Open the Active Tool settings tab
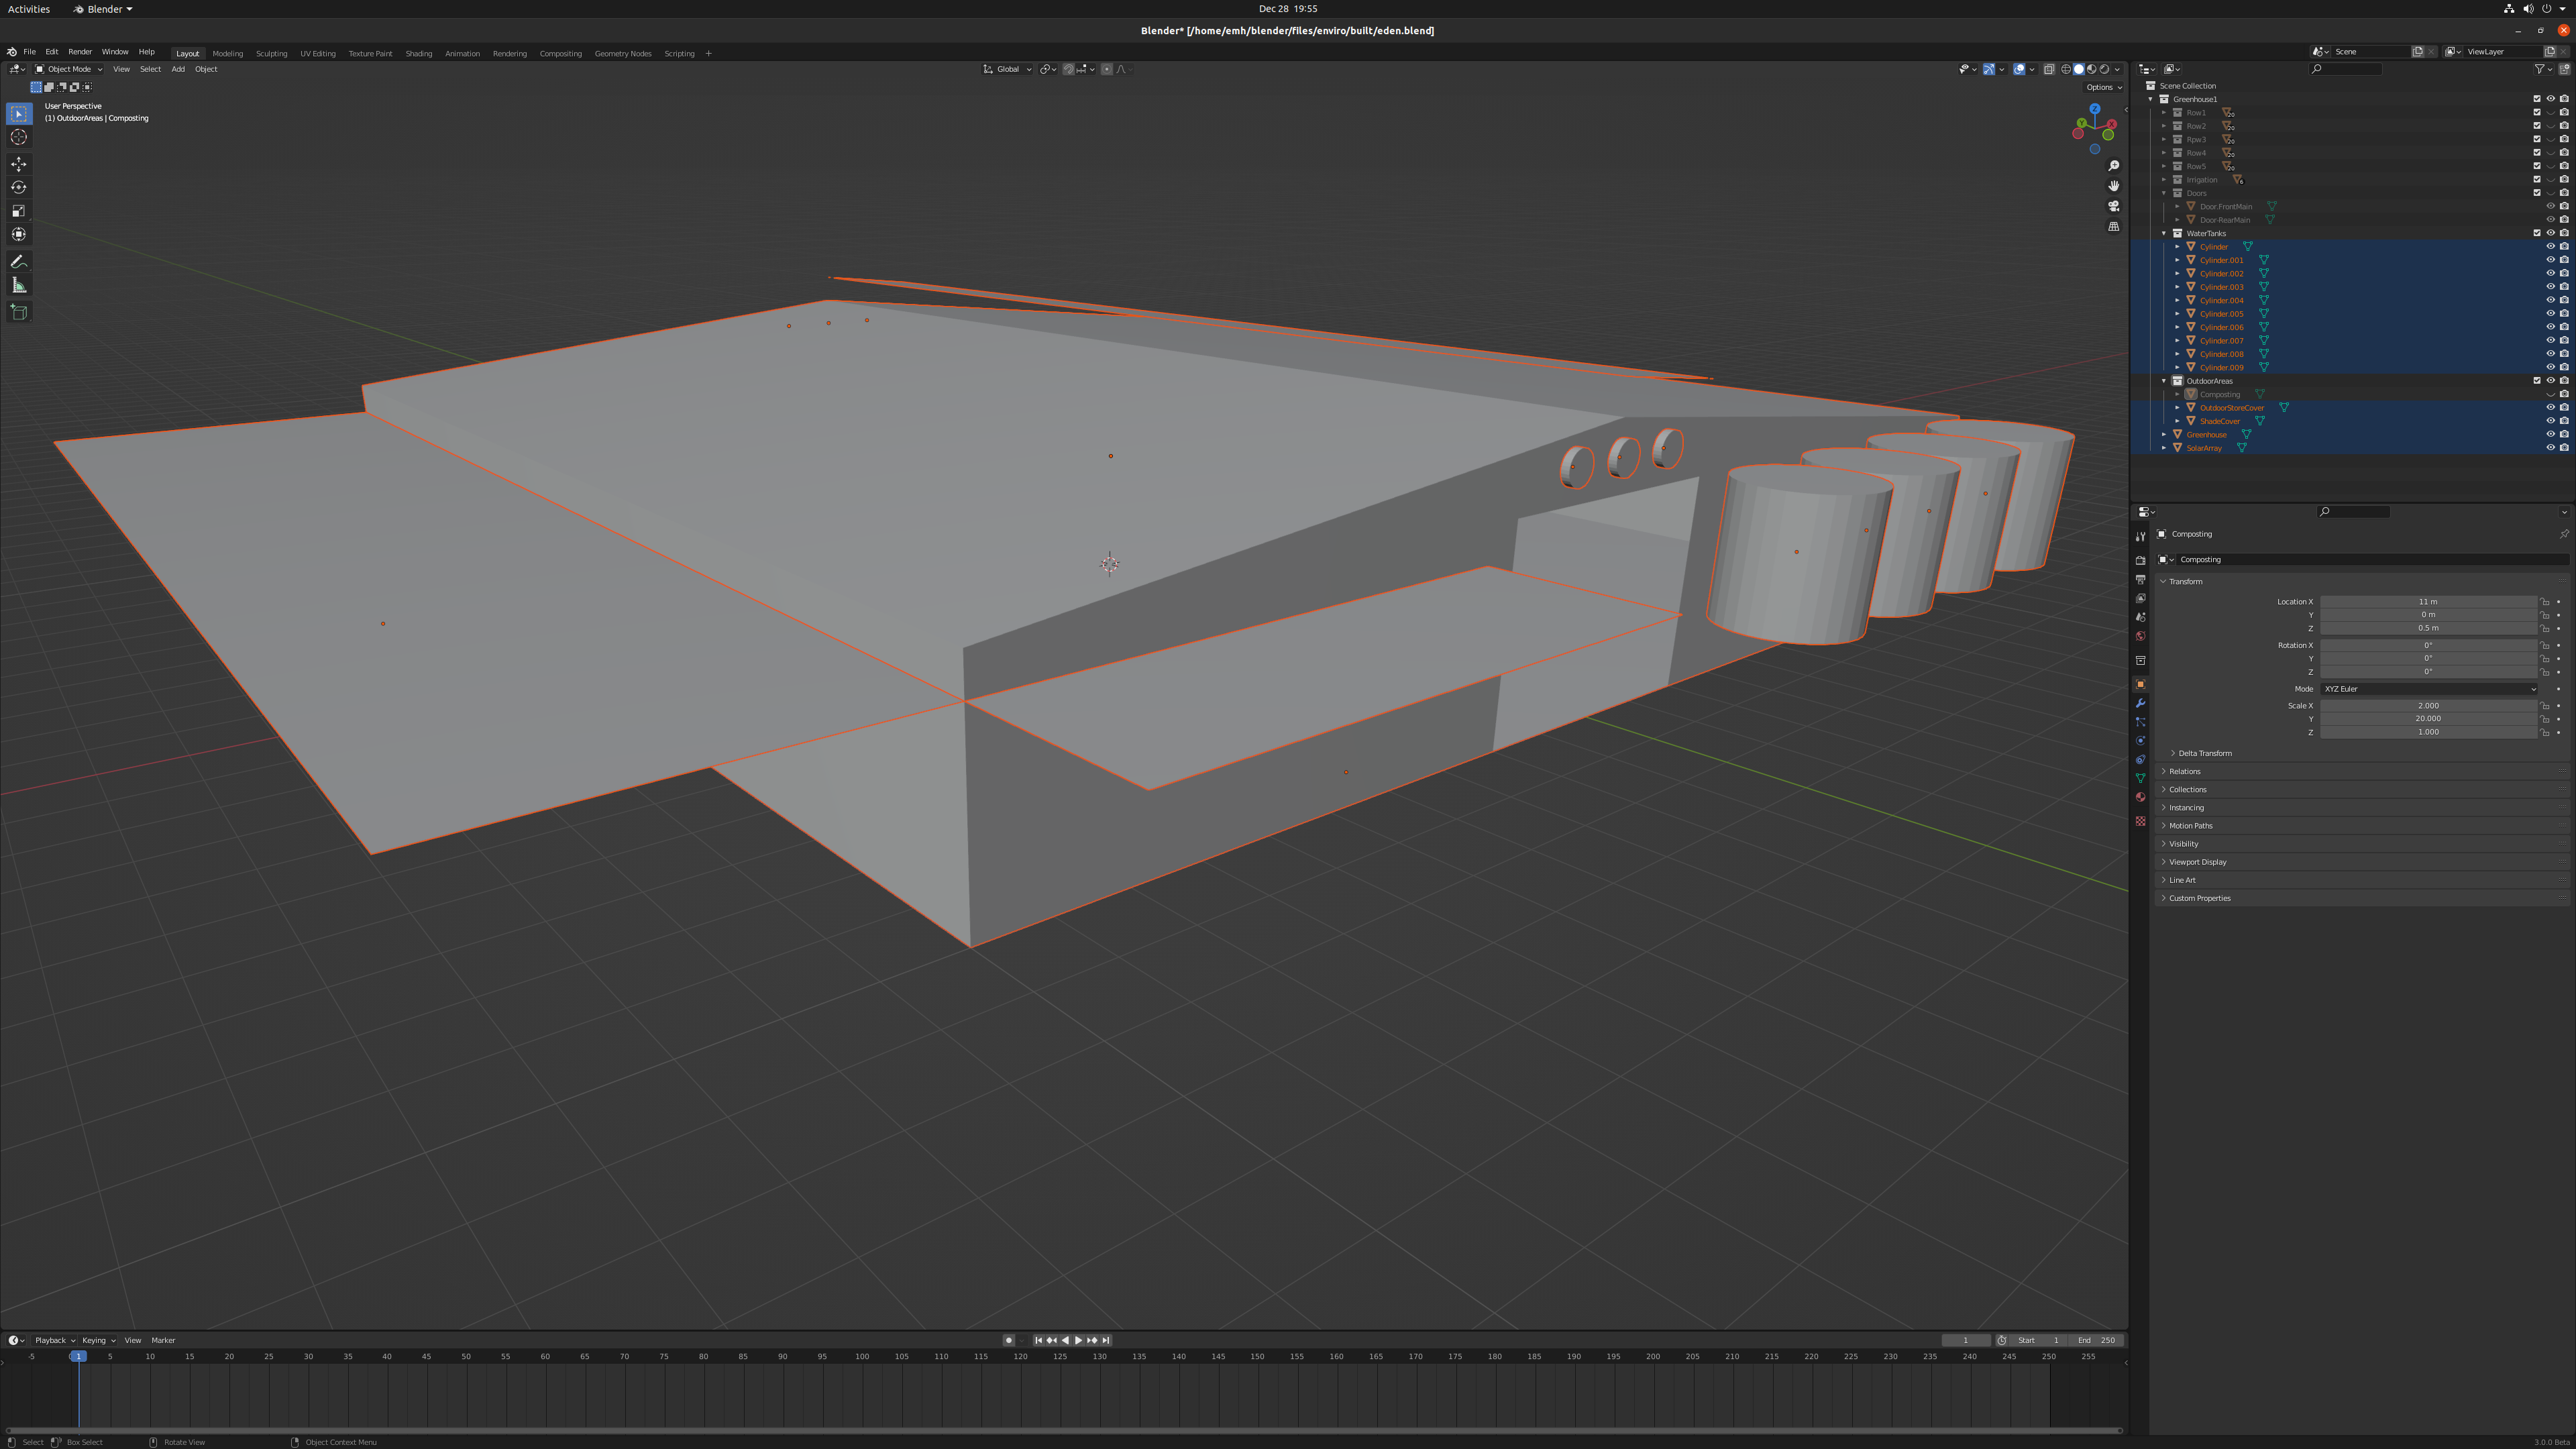The height and width of the screenshot is (1449, 2576). click(2140, 537)
